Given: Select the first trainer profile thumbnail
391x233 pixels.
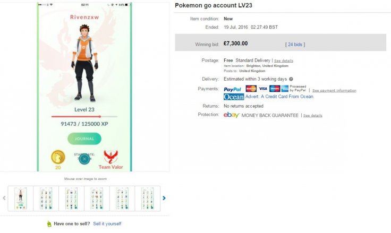Looking at the screenshot, I should [x=21, y=198].
